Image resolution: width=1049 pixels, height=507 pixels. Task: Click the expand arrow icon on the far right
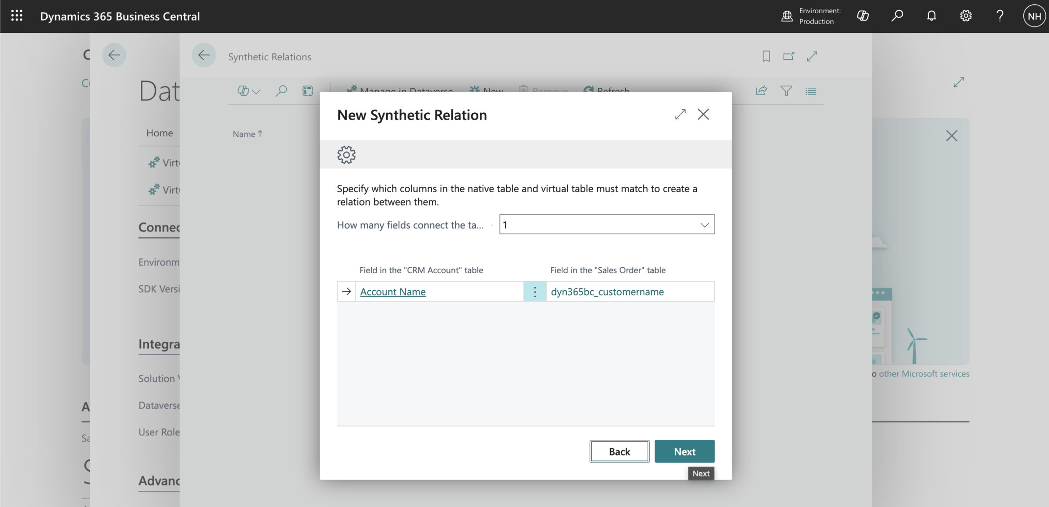(x=959, y=82)
